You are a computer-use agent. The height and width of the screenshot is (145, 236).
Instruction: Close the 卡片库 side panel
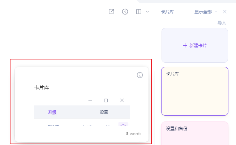(x=225, y=12)
